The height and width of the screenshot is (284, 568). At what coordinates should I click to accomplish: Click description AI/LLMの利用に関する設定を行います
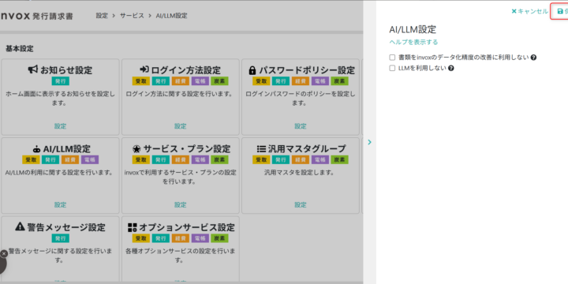coord(60,173)
